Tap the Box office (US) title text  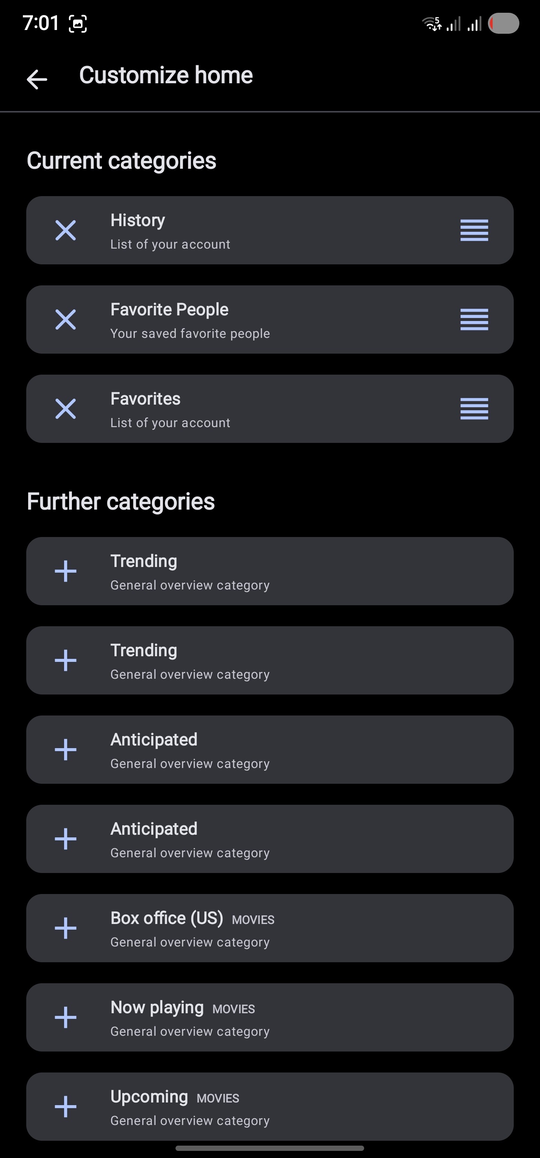pos(167,918)
